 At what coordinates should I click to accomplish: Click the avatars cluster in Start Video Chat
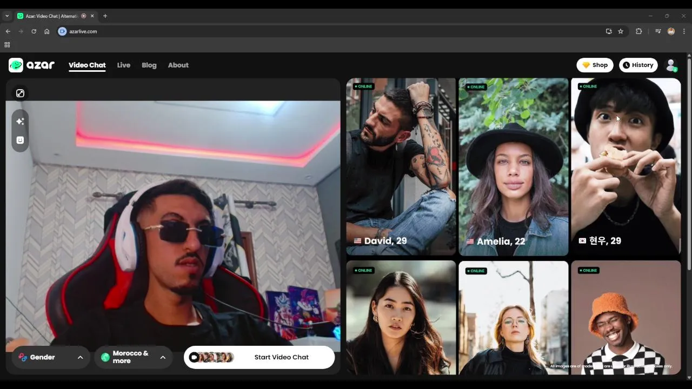(x=211, y=357)
